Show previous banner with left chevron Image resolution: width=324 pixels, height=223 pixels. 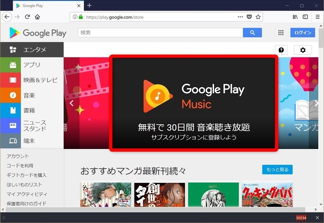[71, 103]
